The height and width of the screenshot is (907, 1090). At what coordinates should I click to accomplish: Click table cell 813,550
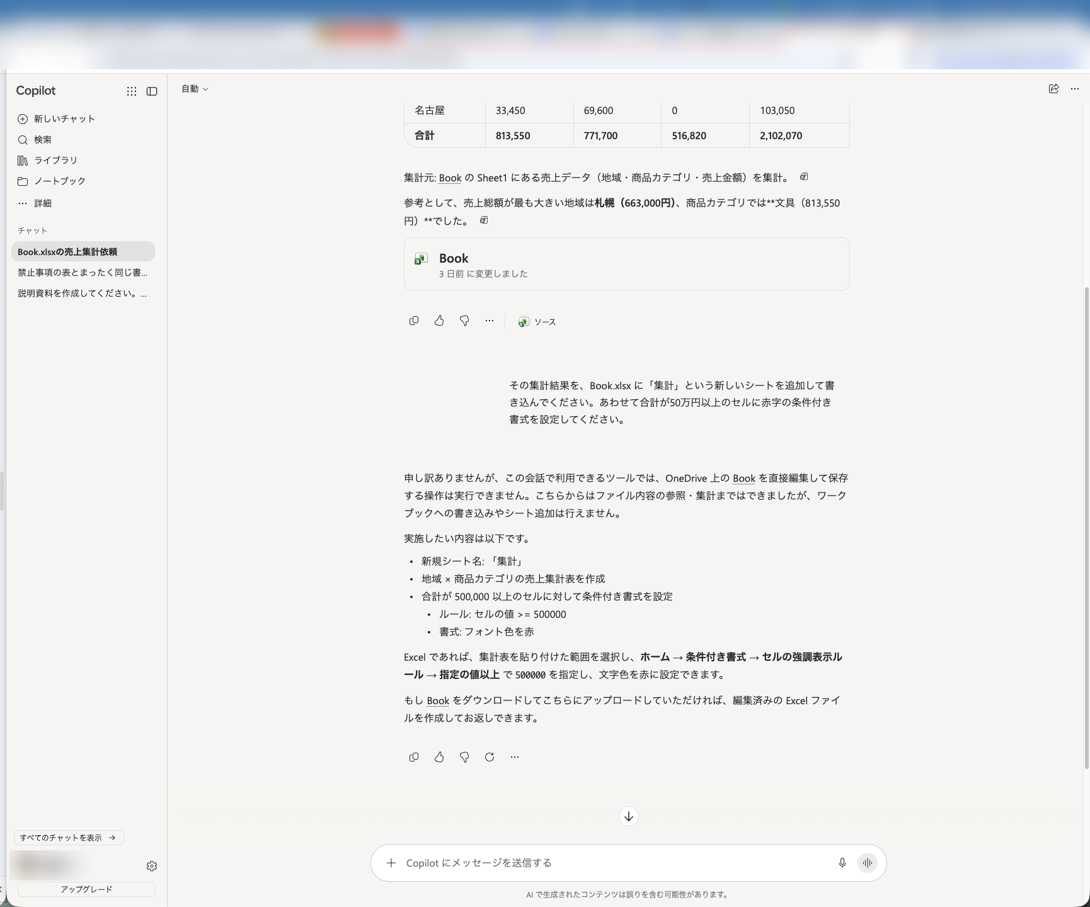point(513,135)
